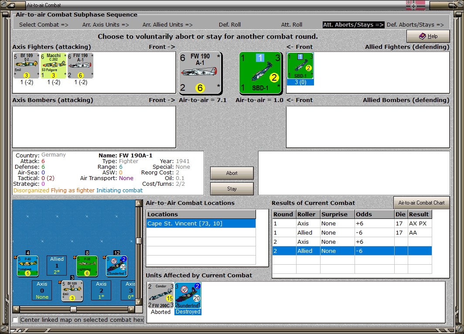Click the map horizontal scrollbar thumb

click(x=73, y=309)
